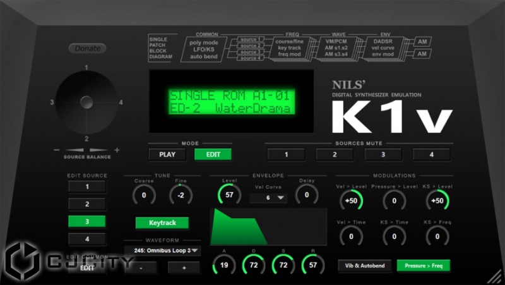Adjust the Fine tune knob
The image size is (505, 285).
tap(181, 195)
